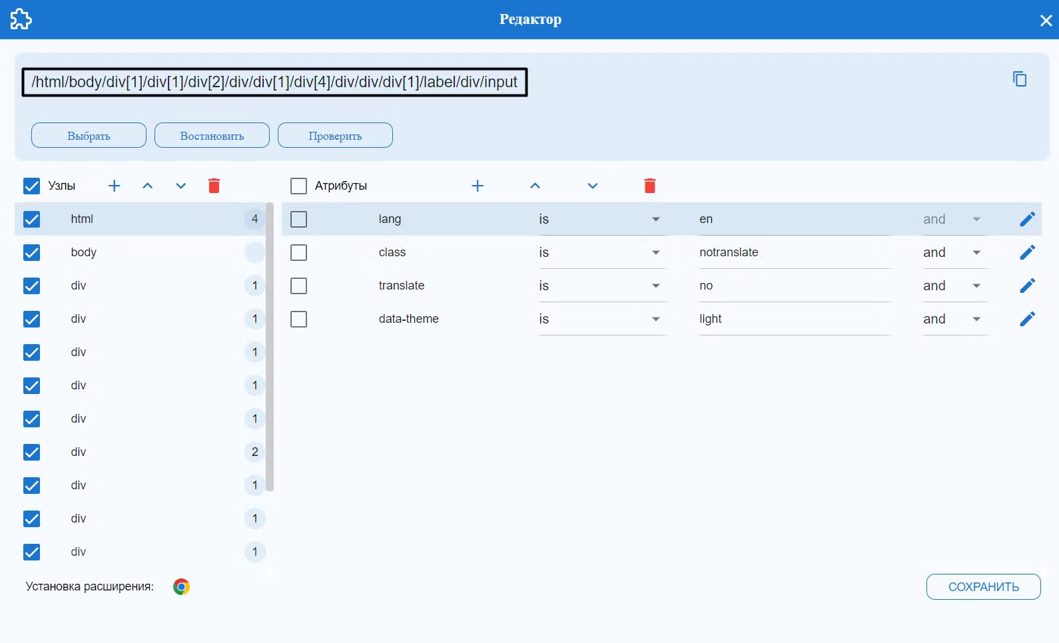Add a new node with the plus icon
Viewport: 1059px width, 643px height.
point(115,186)
